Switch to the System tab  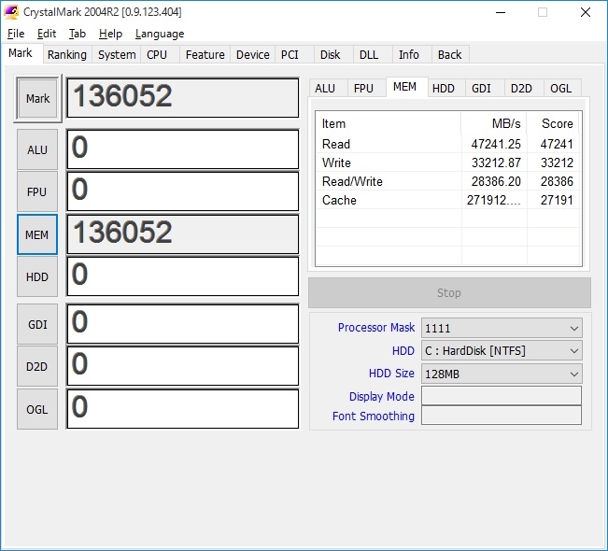pos(117,55)
